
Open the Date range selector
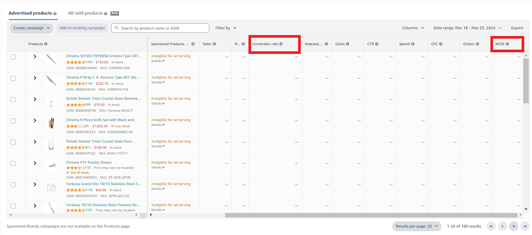pos(467,28)
